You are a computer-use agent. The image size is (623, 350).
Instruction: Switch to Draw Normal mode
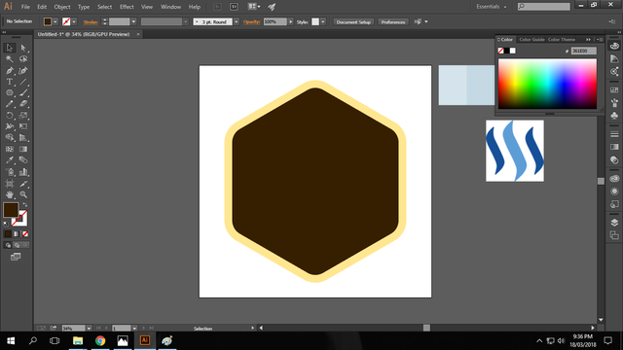click(8, 245)
